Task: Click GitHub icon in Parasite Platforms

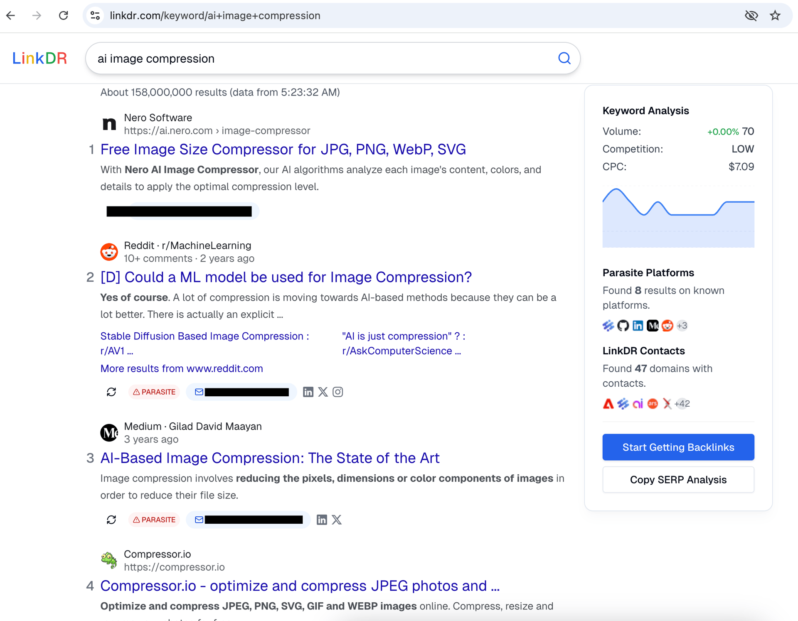Action: click(623, 326)
